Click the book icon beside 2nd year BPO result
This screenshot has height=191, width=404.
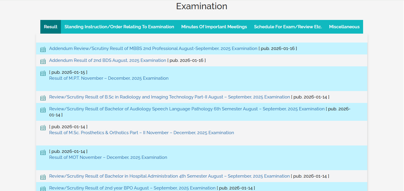tap(43, 188)
